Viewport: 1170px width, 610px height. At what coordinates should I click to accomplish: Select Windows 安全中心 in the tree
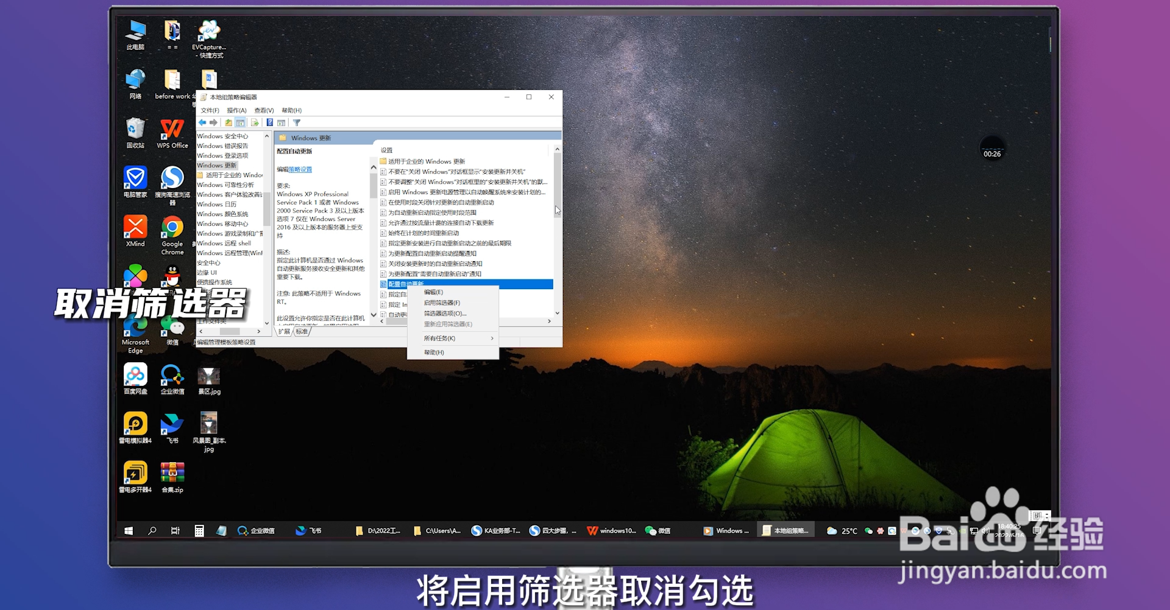tap(222, 136)
